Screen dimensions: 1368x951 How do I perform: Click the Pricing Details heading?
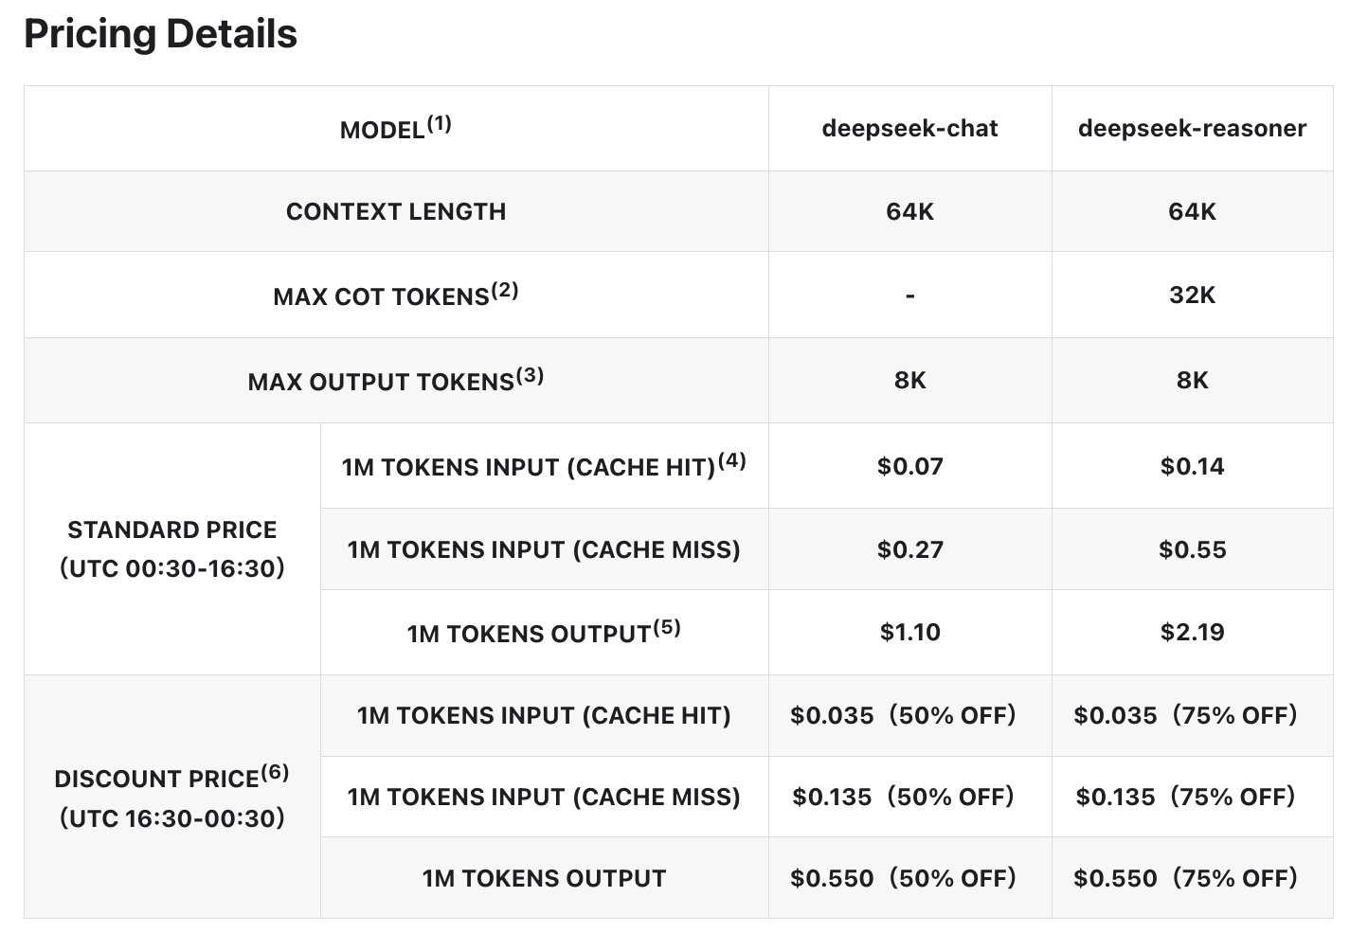[160, 34]
